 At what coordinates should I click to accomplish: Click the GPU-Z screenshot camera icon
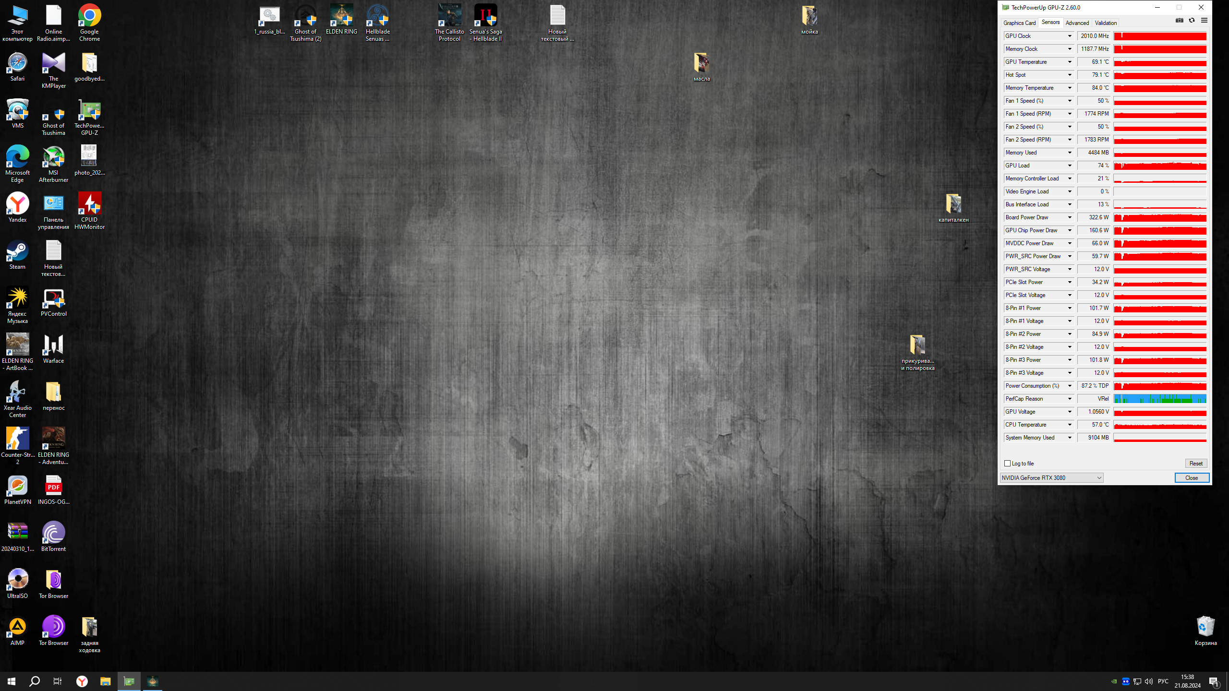tap(1179, 21)
